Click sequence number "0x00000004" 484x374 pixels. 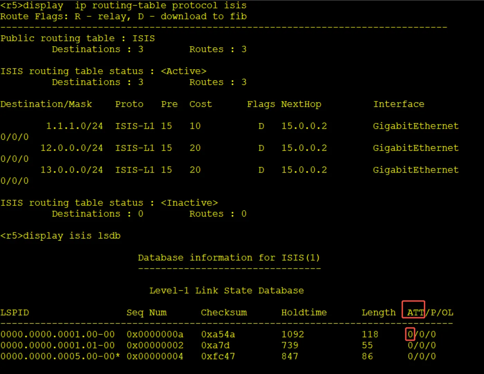pos(155,357)
